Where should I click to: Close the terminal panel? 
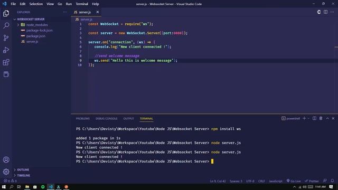pos(333,118)
